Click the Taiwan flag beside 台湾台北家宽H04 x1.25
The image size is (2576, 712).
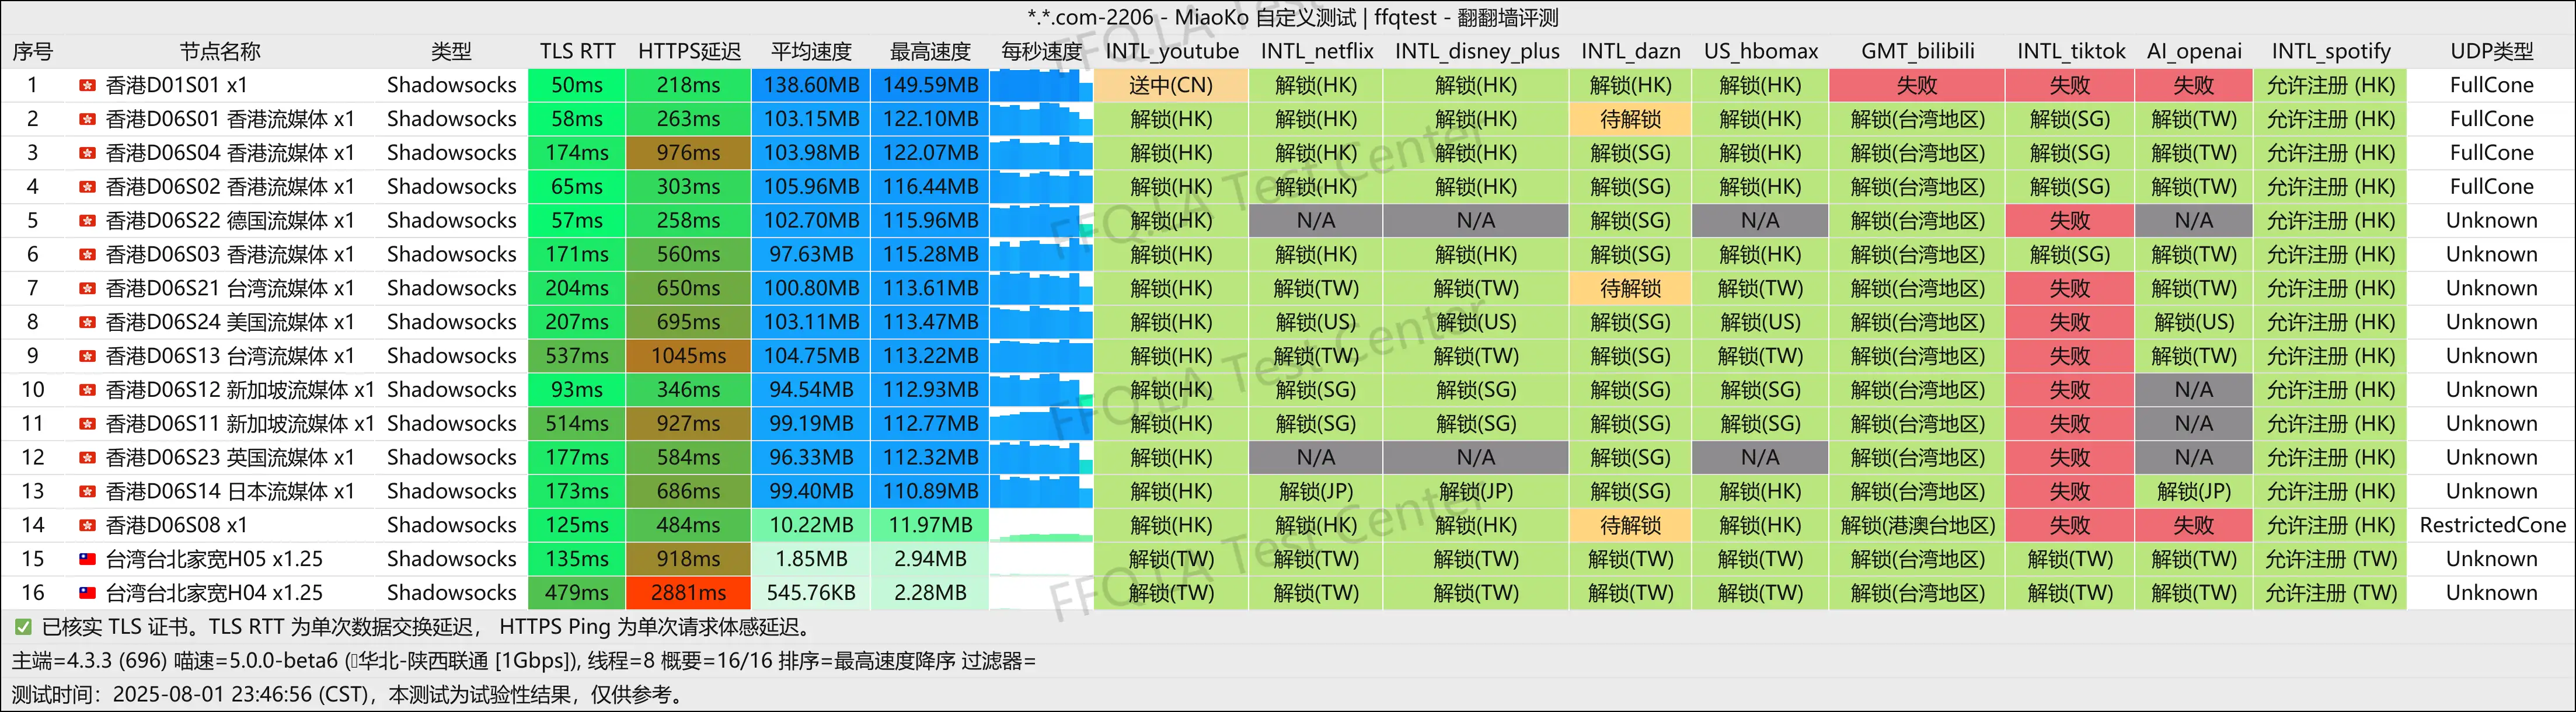88,594
